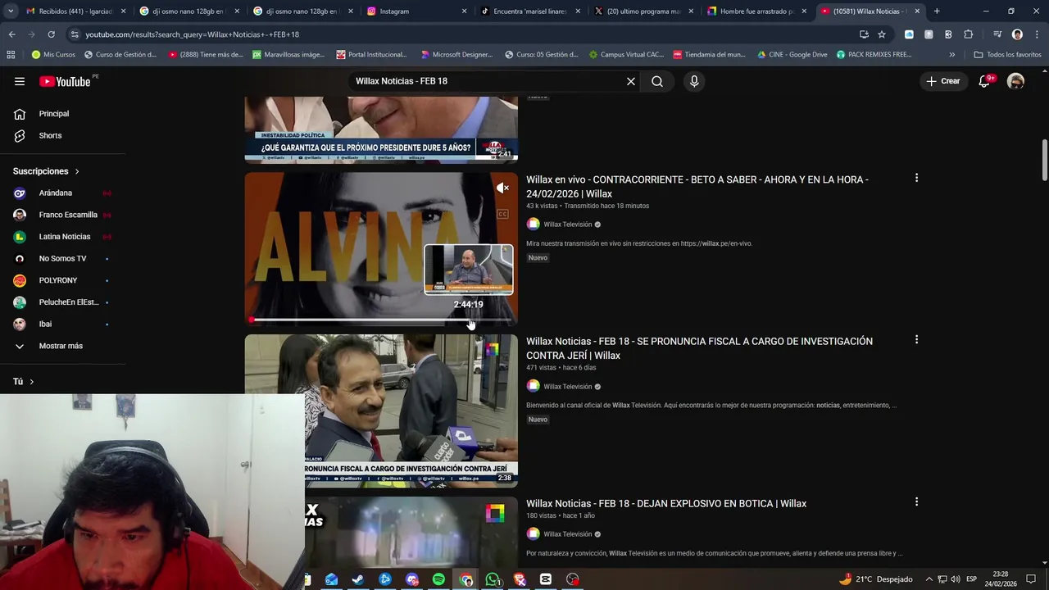The width and height of the screenshot is (1049, 590).
Task: Go to Principal in the sidebar
Action: coord(54,114)
